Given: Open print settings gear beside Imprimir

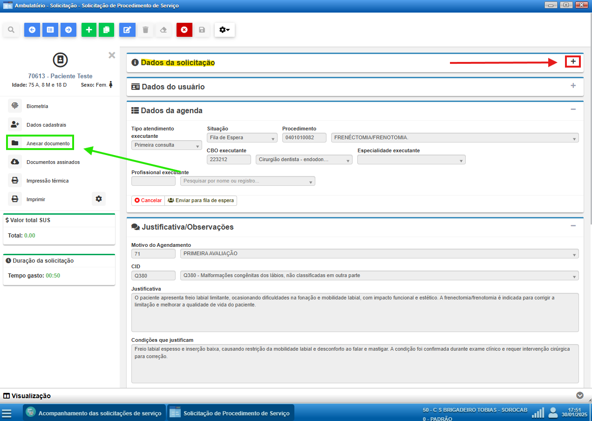Looking at the screenshot, I should [x=98, y=199].
